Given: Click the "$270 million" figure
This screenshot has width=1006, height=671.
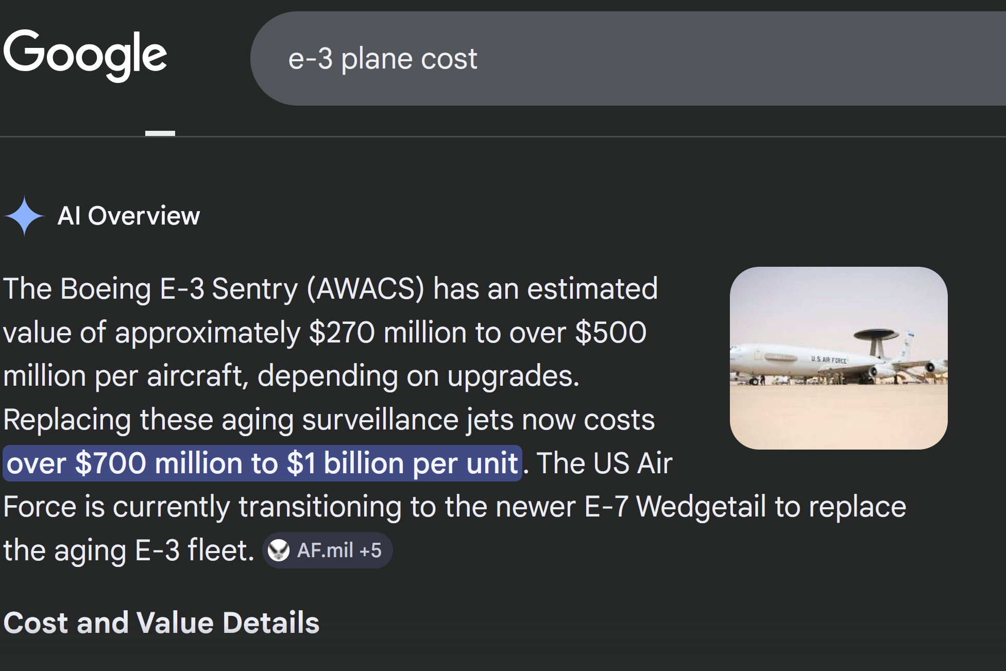Looking at the screenshot, I should (342, 332).
